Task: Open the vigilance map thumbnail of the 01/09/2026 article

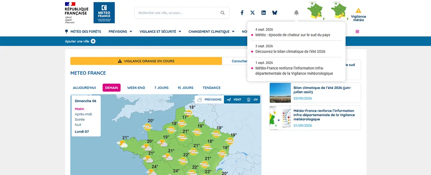Action: tap(280, 118)
